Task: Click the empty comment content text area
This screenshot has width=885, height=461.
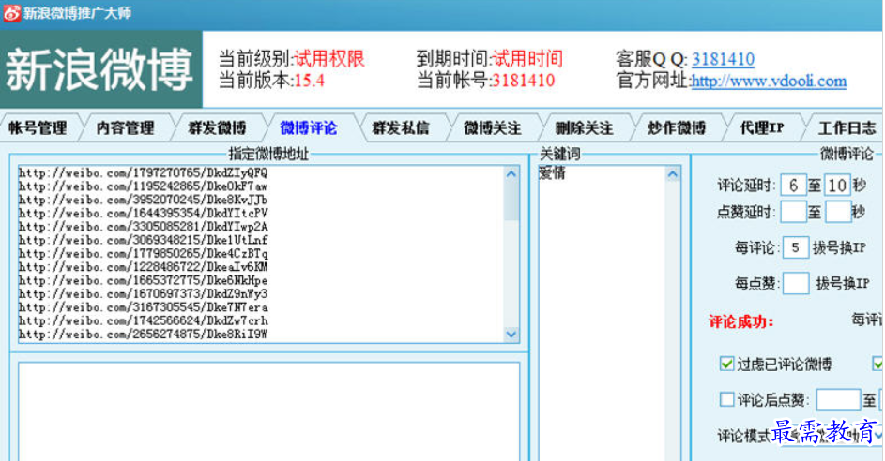Action: click(x=268, y=411)
